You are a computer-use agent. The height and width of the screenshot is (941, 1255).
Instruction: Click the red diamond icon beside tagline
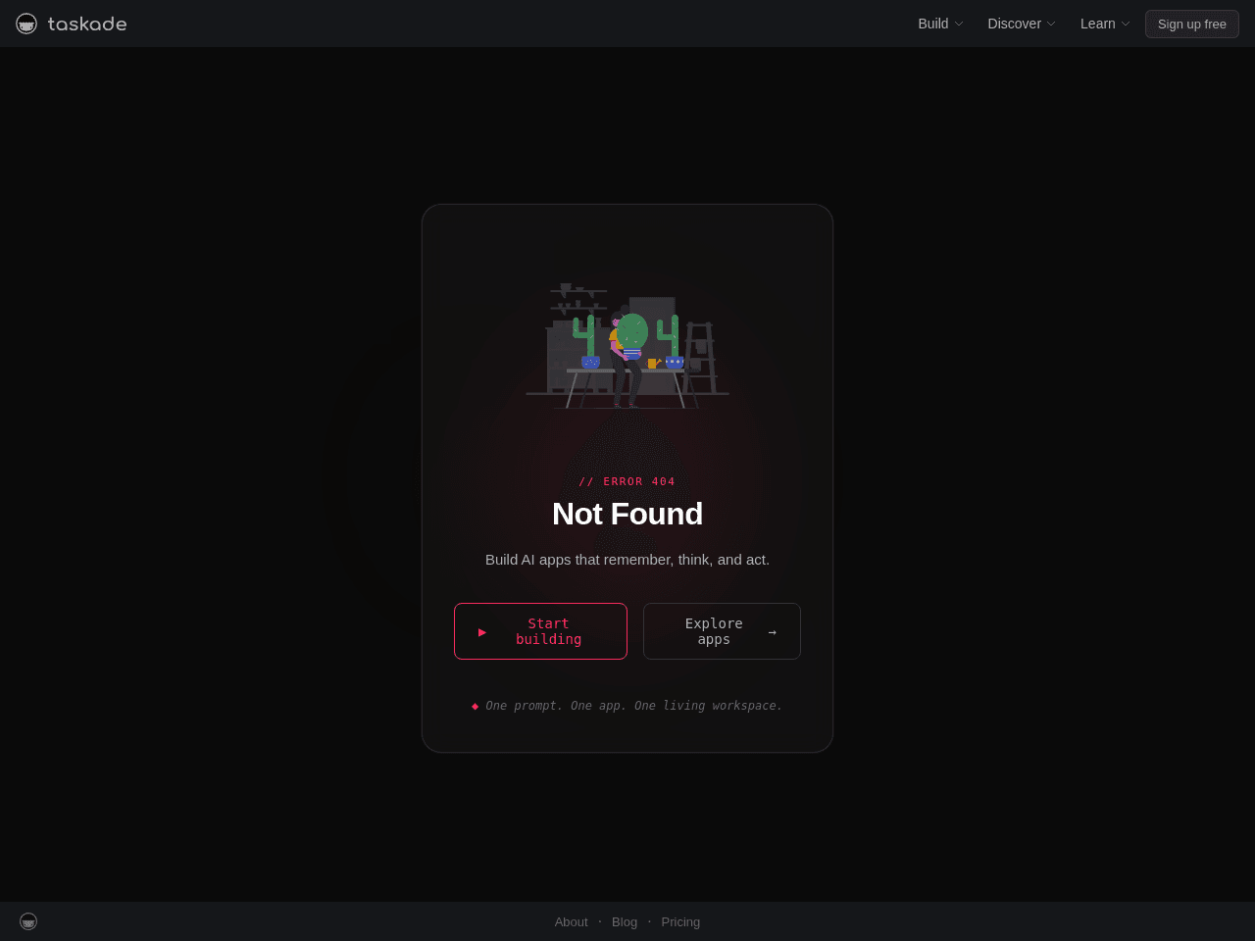pyautogui.click(x=475, y=706)
